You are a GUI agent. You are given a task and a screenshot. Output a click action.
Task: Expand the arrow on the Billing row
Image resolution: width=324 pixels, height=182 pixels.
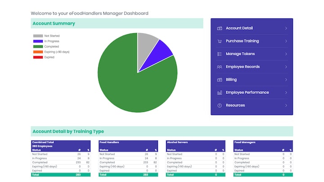[x=286, y=80]
